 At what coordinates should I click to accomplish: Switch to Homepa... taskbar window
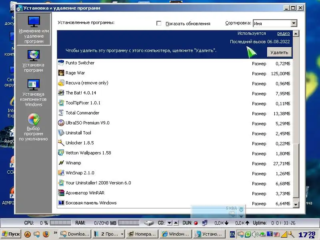(142, 234)
